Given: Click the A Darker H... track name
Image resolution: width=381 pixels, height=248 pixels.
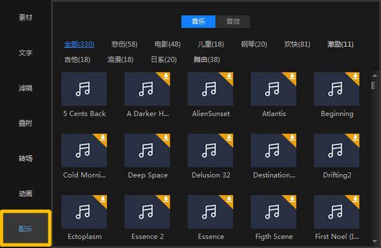Looking at the screenshot, I should click(x=148, y=114).
